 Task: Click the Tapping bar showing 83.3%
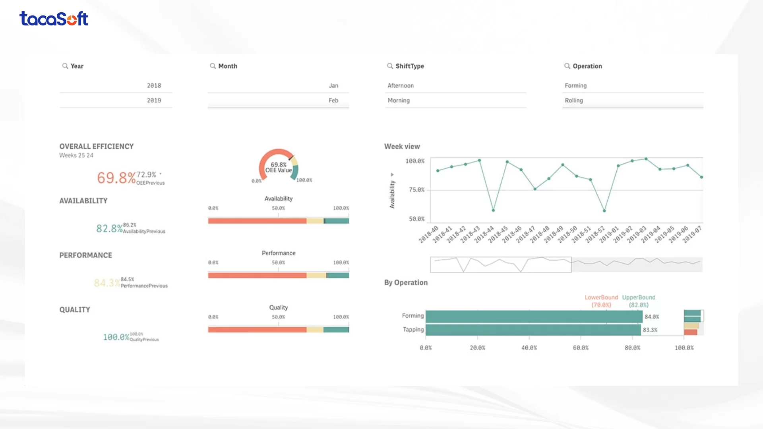click(533, 330)
